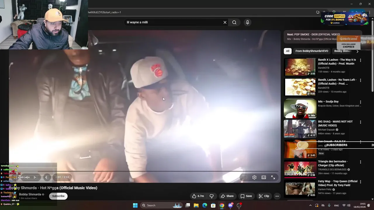Open taskbar ENG language switcher

click(337, 205)
